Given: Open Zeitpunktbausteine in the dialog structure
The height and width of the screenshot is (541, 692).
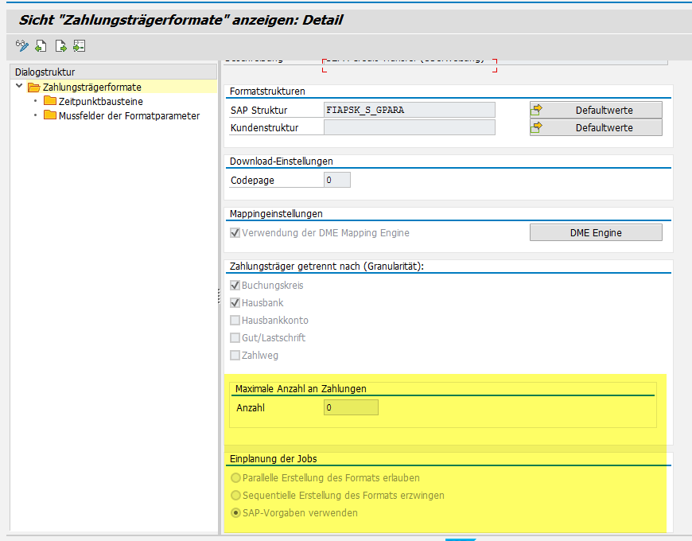Looking at the screenshot, I should (100, 102).
